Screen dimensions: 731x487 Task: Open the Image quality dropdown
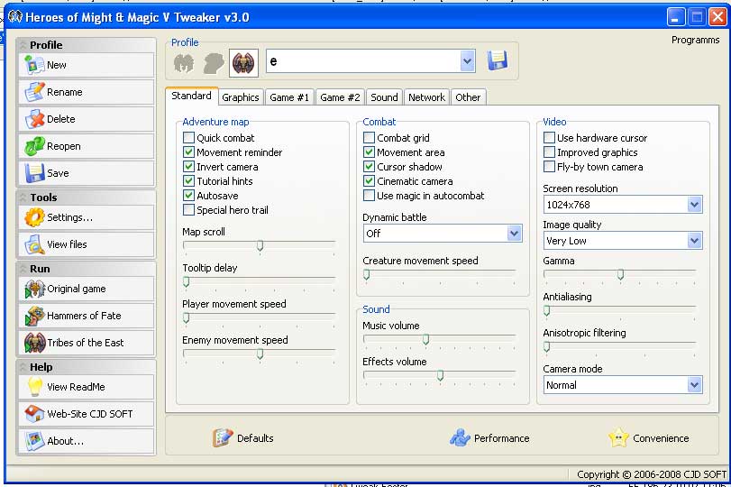pyautogui.click(x=694, y=241)
